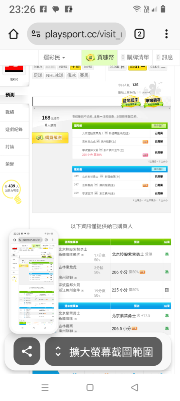
Task: Click the orange tag on 吉林東北虎 row
Action: click(145, 142)
